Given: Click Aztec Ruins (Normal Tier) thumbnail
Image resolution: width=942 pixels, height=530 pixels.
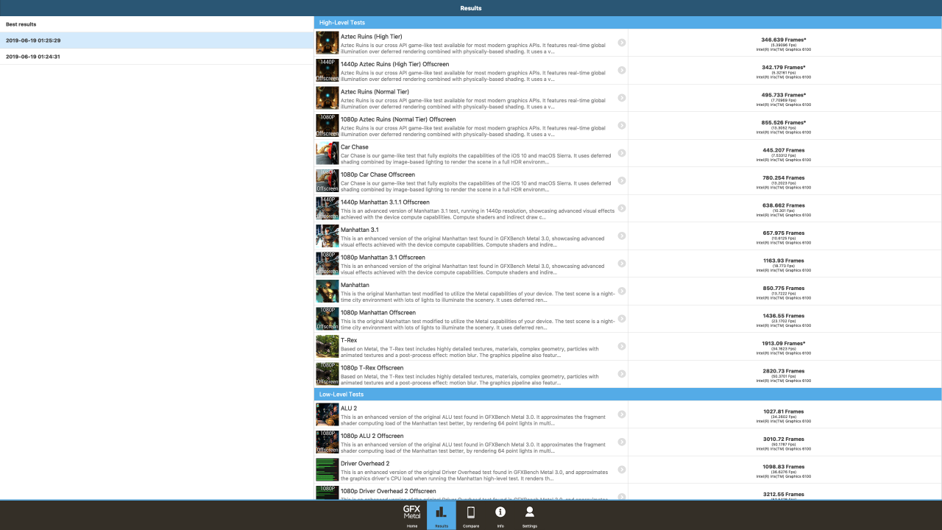Looking at the screenshot, I should (x=327, y=98).
